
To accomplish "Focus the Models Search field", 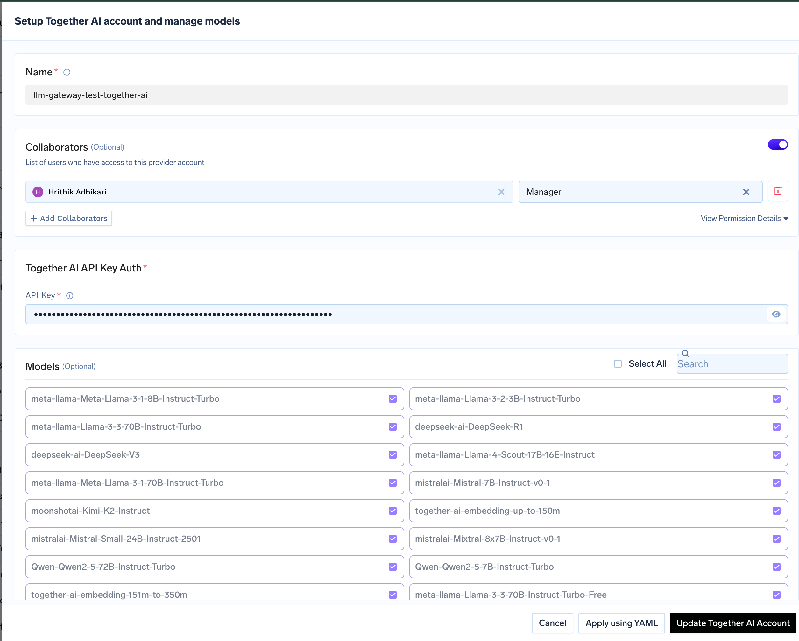I will click(732, 364).
